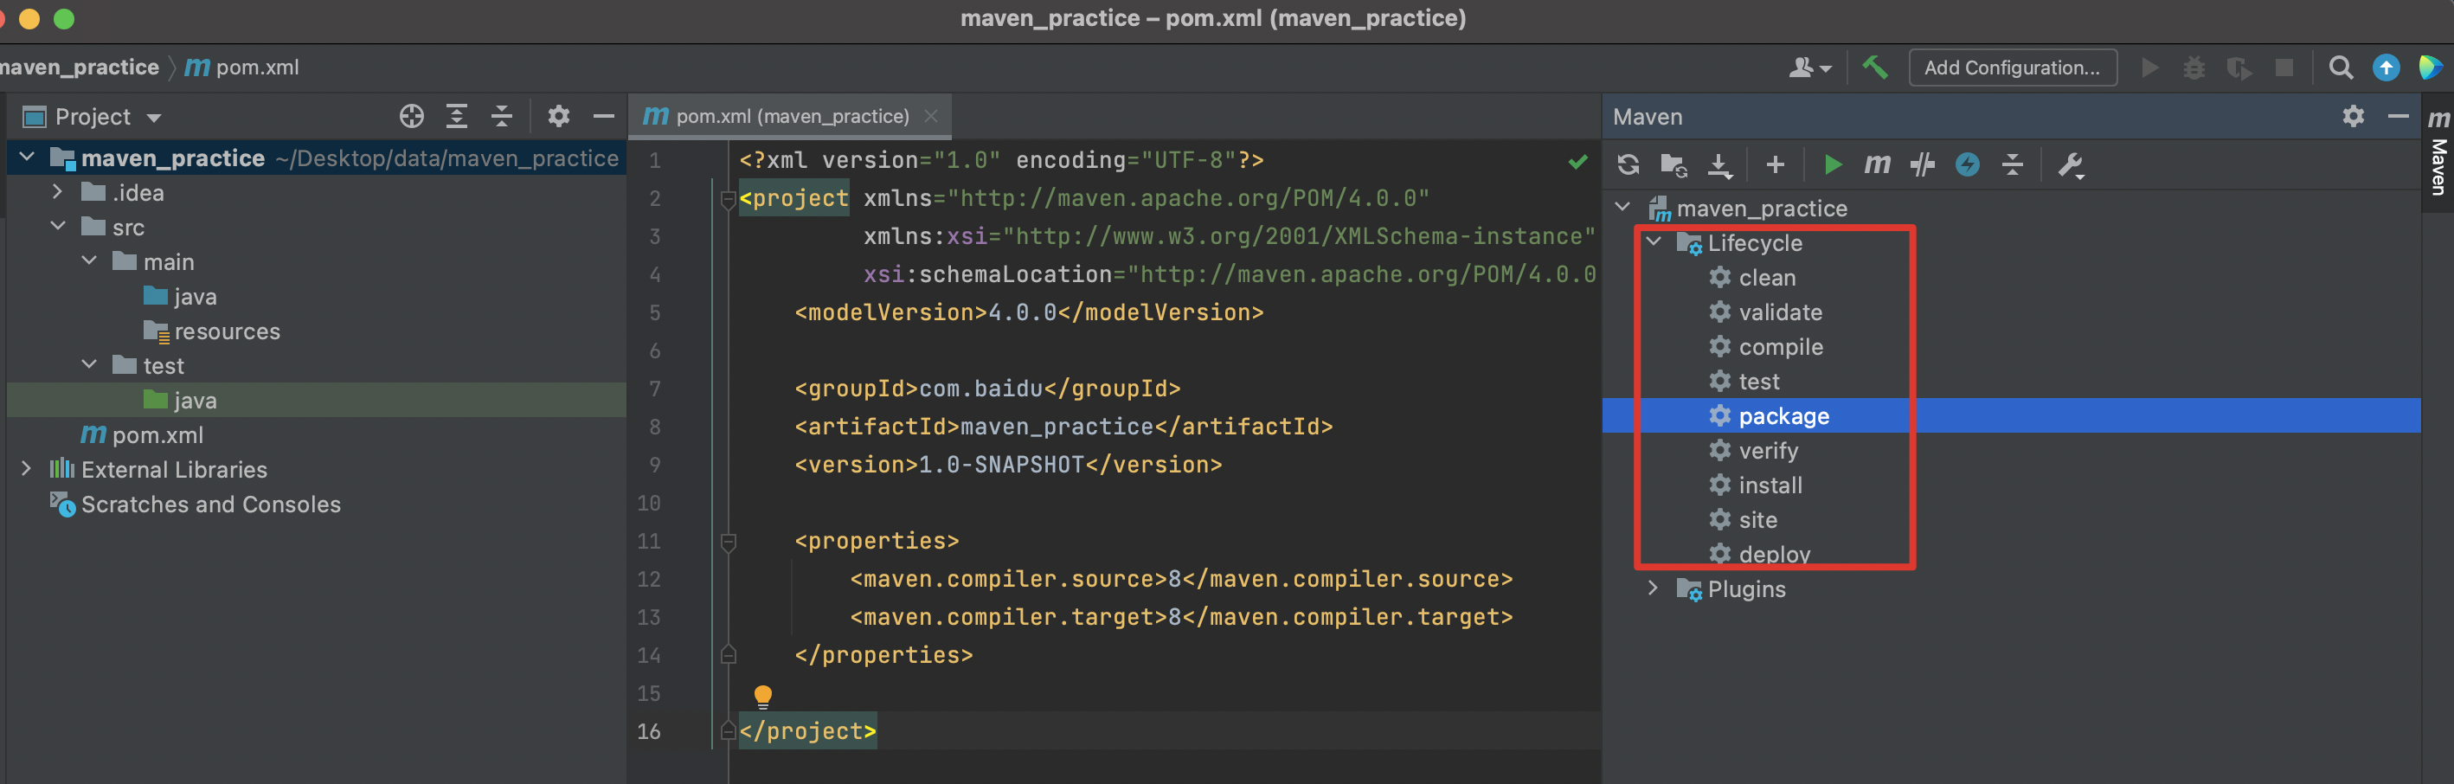
Task: Close the pom.xml editor tab
Action: click(931, 116)
